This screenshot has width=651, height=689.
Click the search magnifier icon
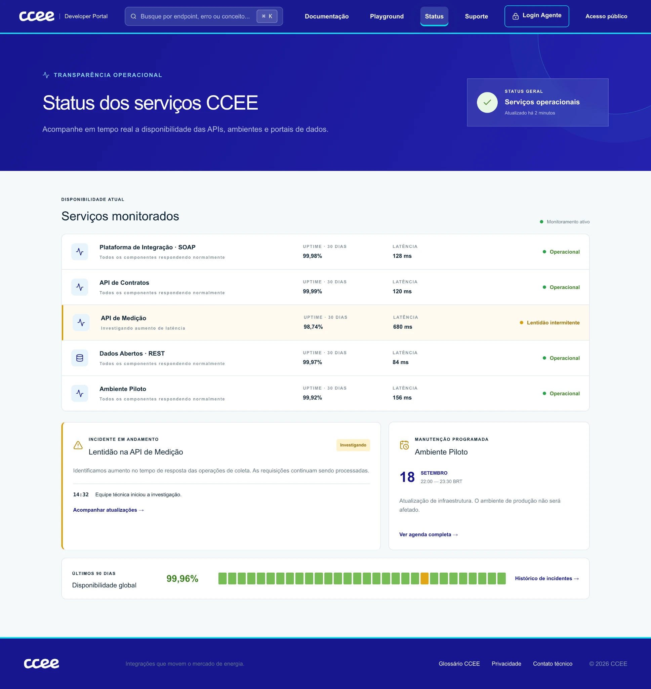pyautogui.click(x=133, y=16)
